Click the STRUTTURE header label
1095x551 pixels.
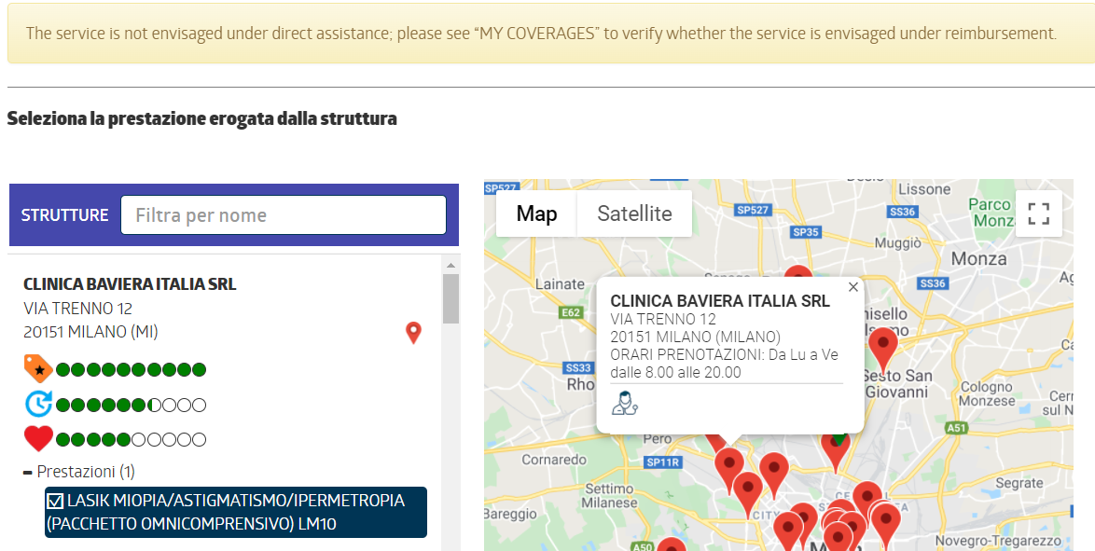tap(64, 215)
